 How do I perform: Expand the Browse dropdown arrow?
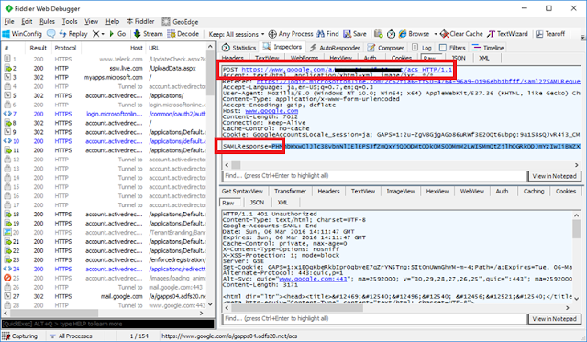click(x=436, y=34)
